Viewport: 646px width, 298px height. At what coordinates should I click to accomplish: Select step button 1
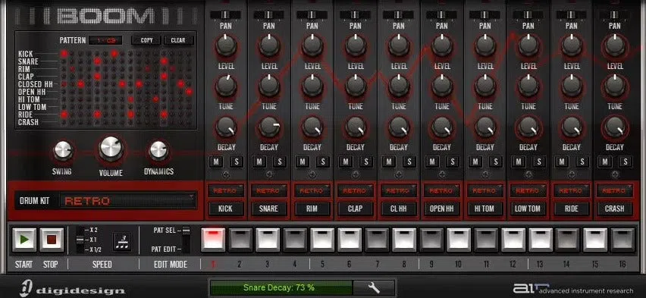pyautogui.click(x=213, y=240)
